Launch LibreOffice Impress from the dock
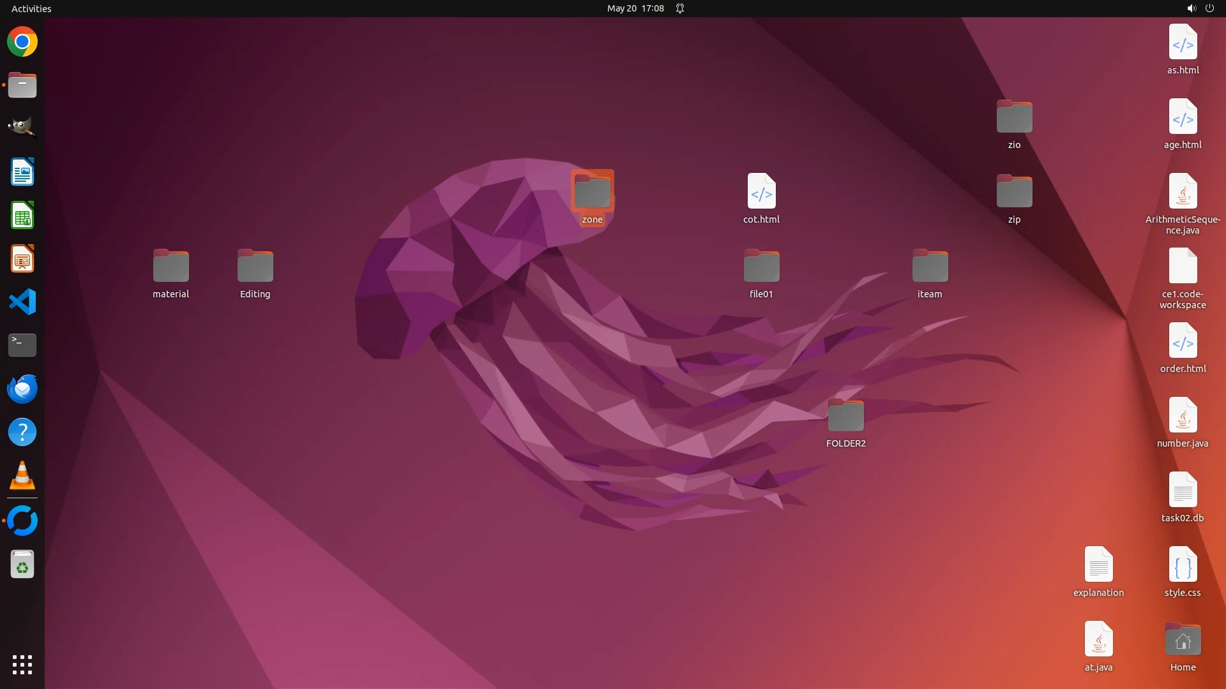 pyautogui.click(x=22, y=259)
